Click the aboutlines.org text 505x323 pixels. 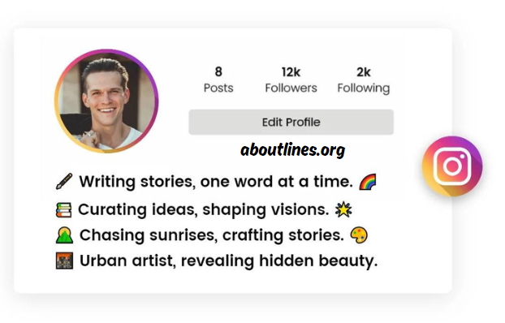coord(292,150)
